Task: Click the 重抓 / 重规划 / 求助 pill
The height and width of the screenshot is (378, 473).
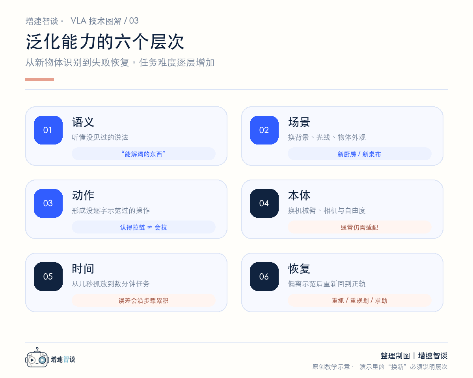Action: pos(359,300)
